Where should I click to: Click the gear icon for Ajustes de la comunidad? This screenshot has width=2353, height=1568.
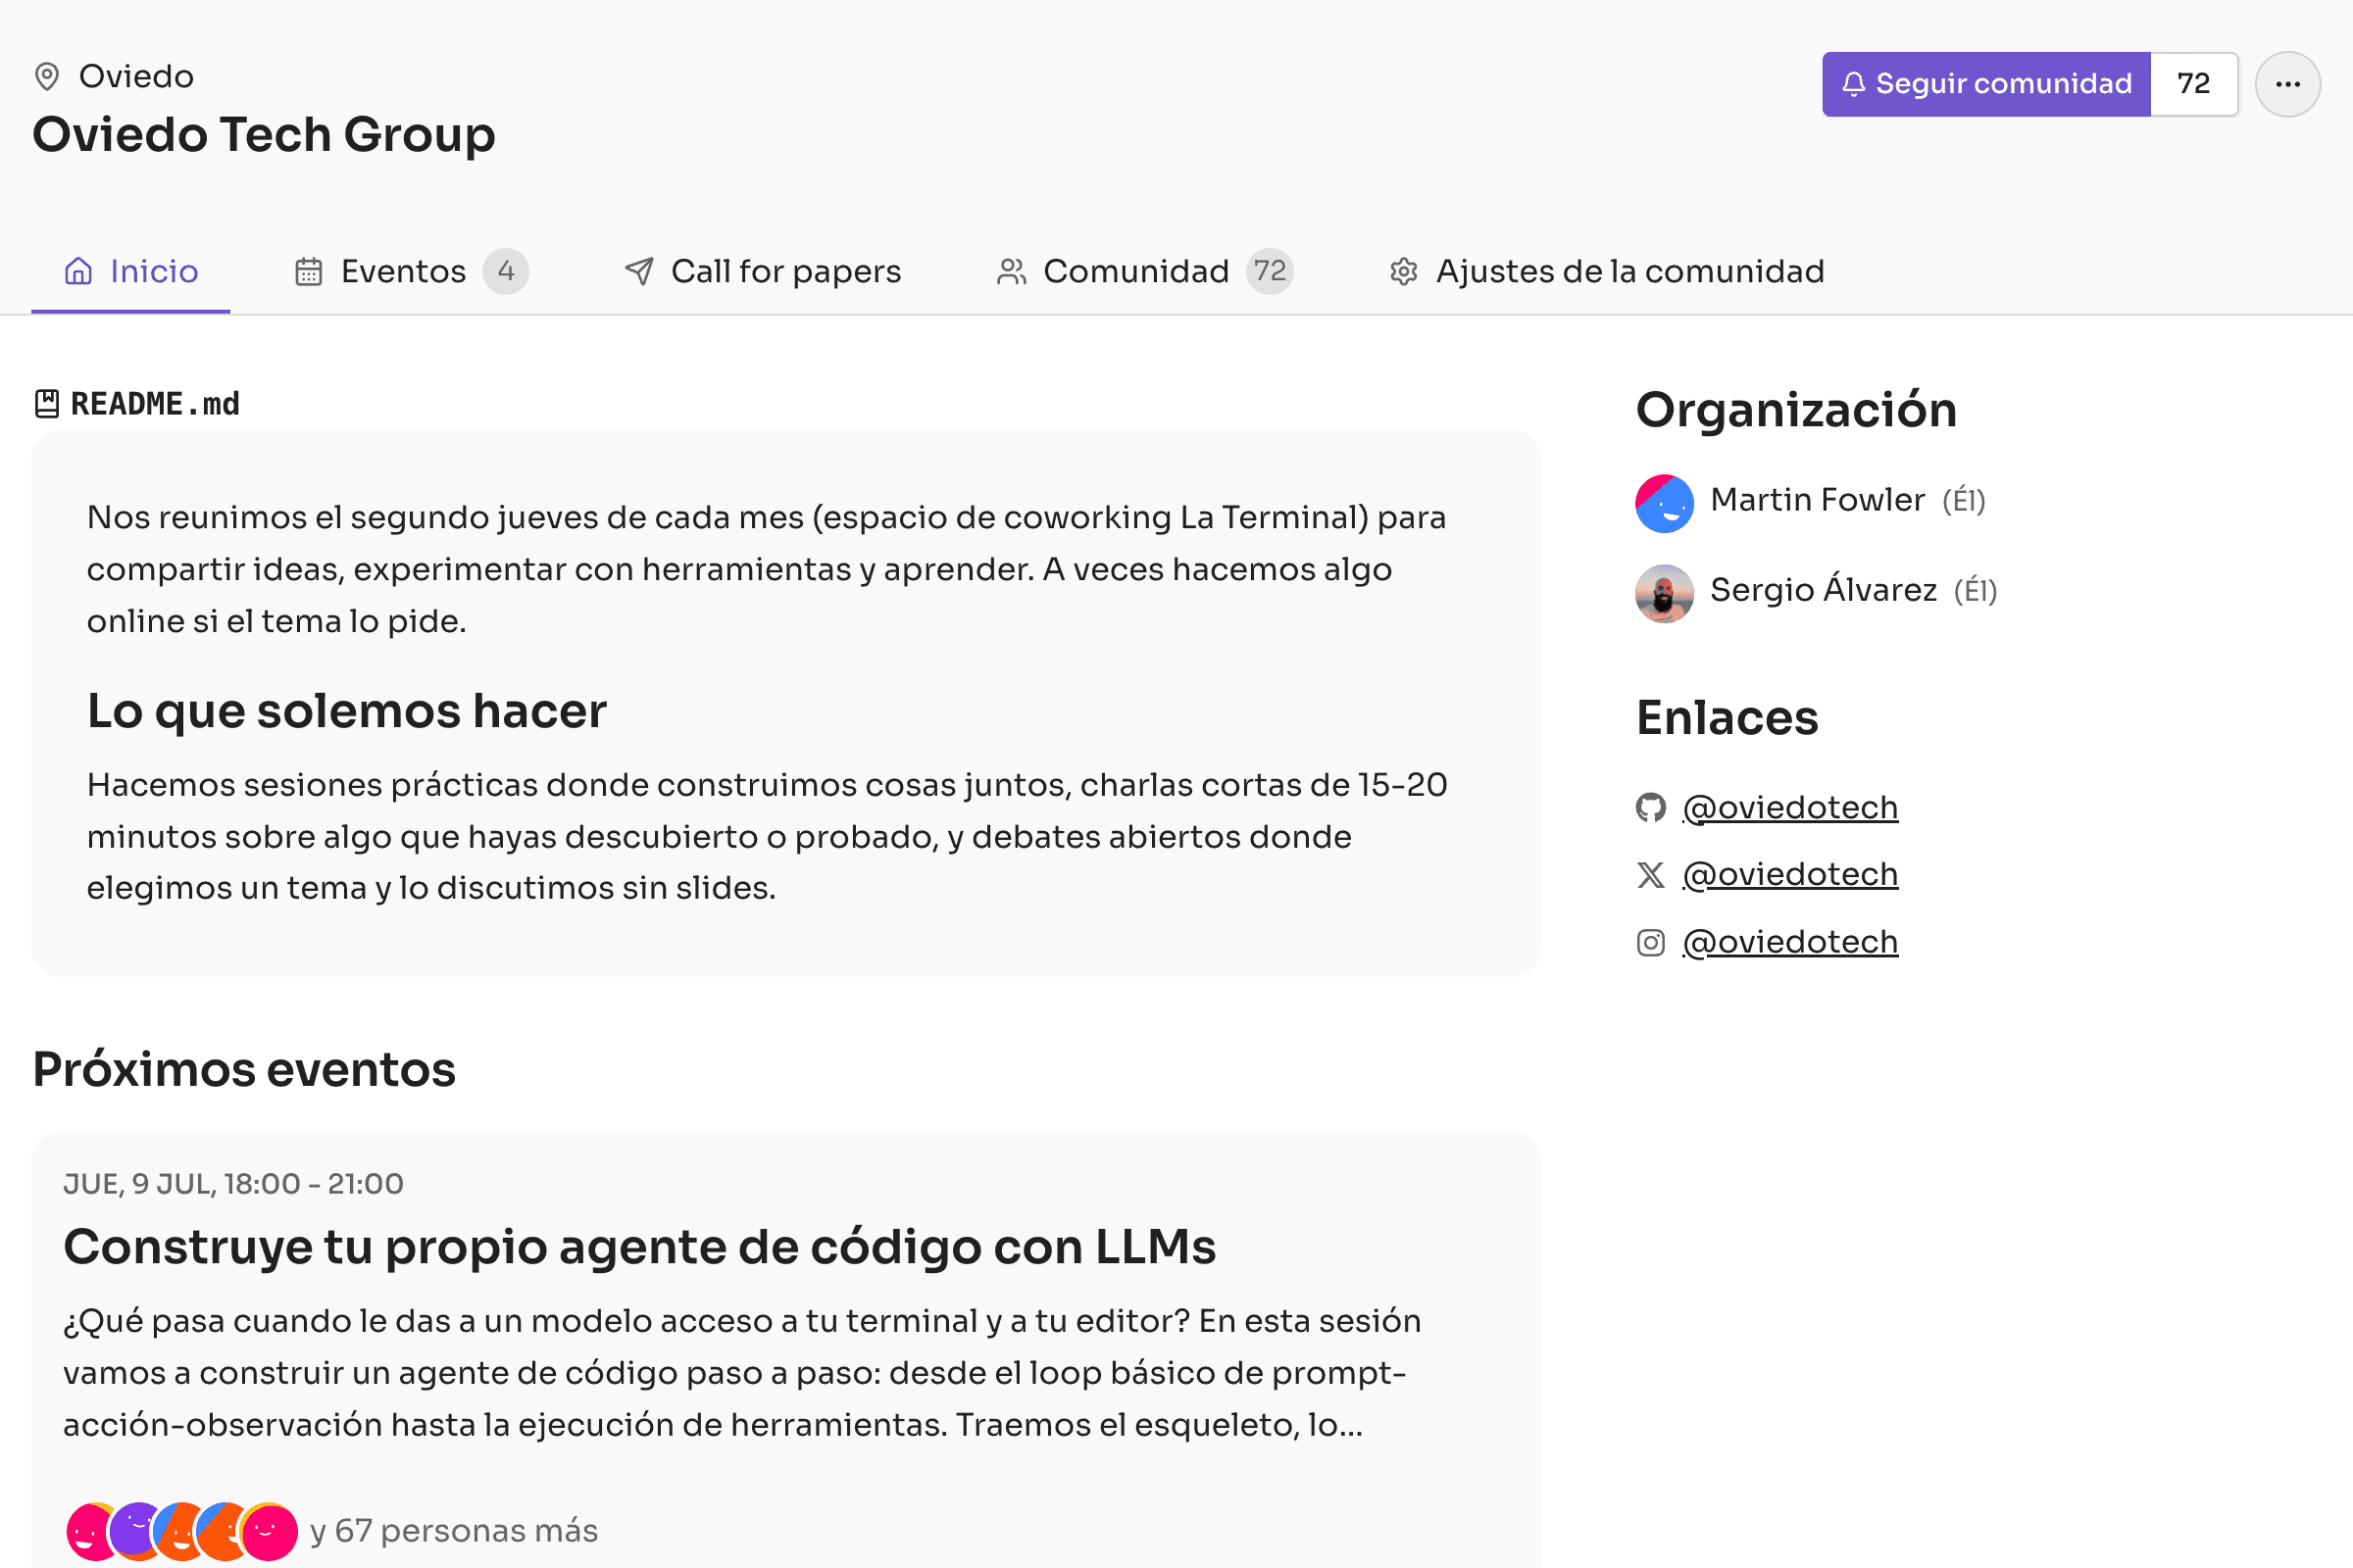[1404, 272]
